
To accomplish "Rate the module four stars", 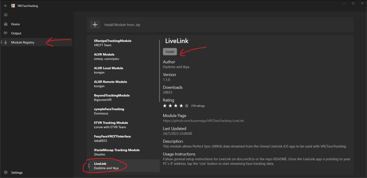I will tap(181, 106).
